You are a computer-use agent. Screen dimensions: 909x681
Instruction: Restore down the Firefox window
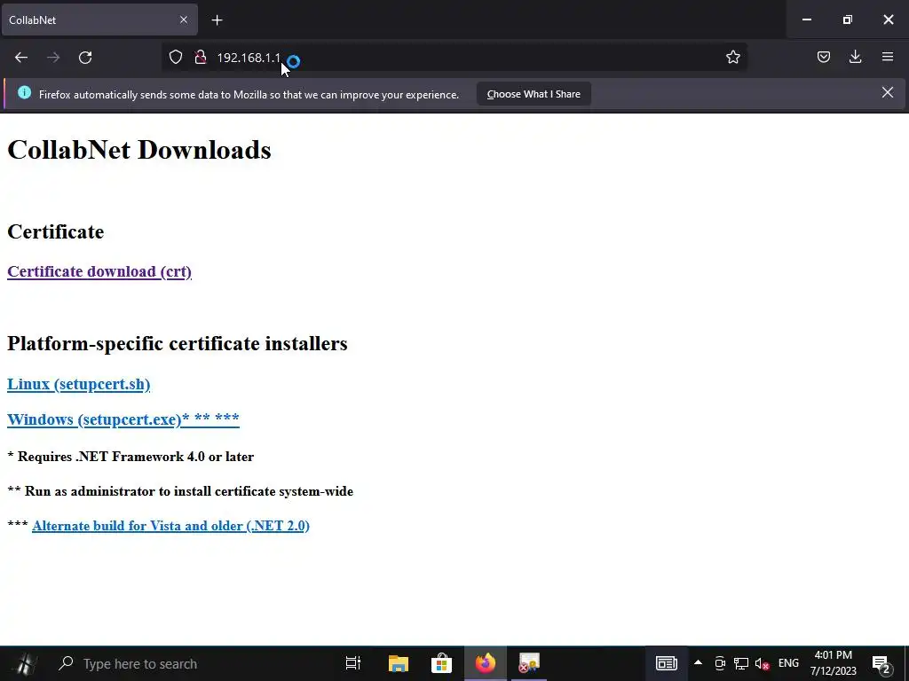pos(848,20)
